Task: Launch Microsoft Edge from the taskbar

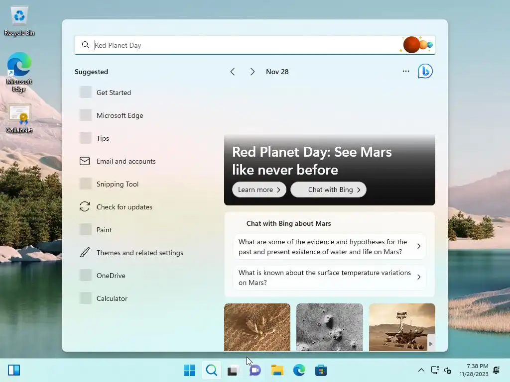Action: (299, 370)
